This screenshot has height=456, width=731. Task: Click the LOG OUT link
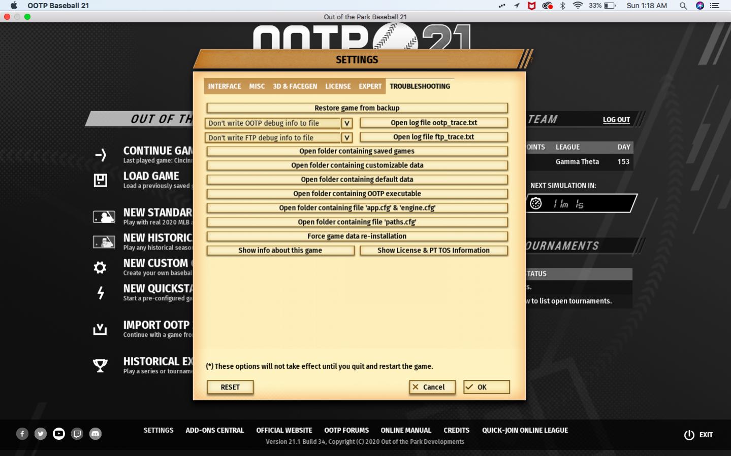[616, 119]
